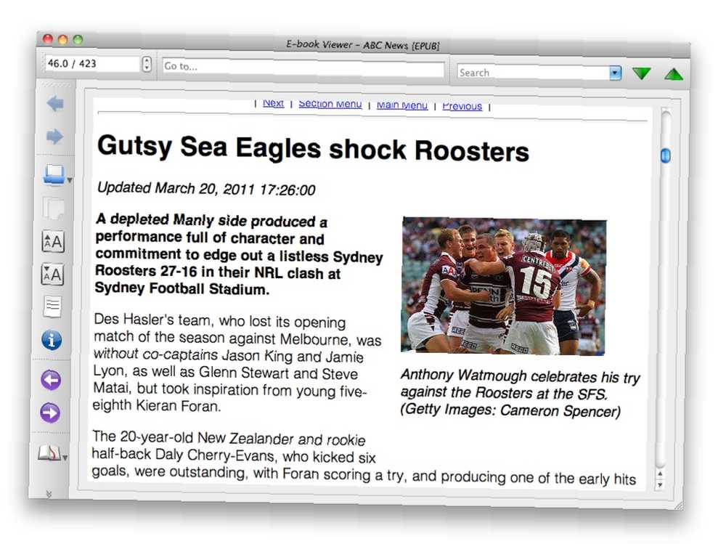The height and width of the screenshot is (544, 726).
Task: Decrease font size with smaller A icon
Action: pyautogui.click(x=52, y=275)
